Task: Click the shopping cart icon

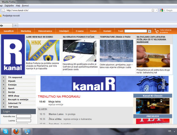Action: 156,31
